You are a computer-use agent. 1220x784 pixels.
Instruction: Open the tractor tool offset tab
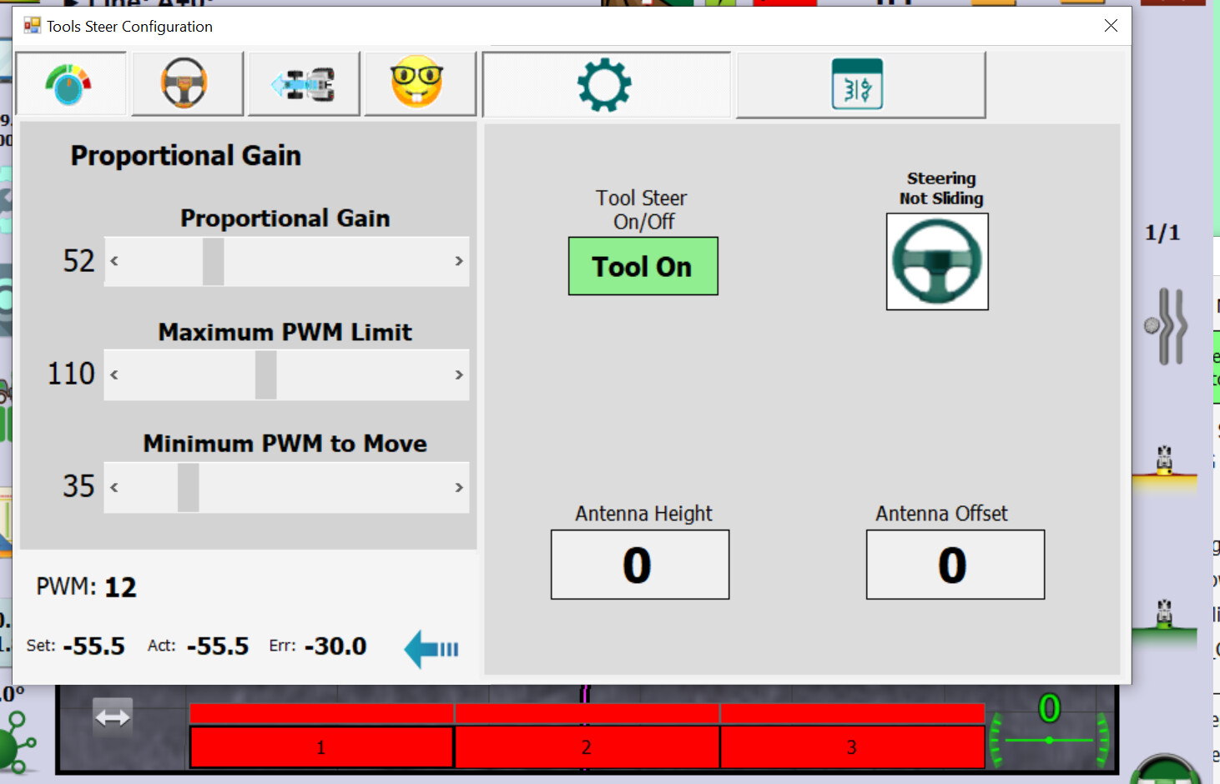click(x=304, y=84)
